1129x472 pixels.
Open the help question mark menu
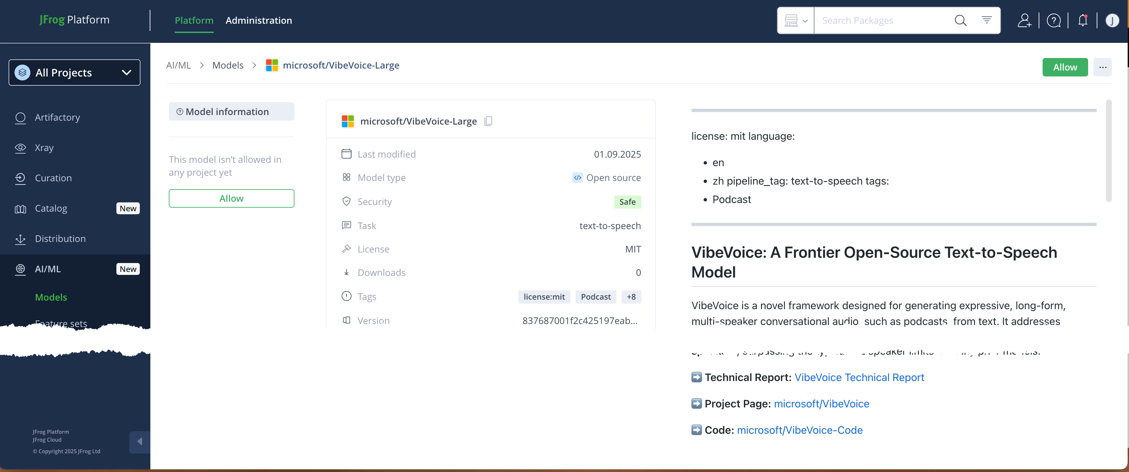(x=1053, y=20)
